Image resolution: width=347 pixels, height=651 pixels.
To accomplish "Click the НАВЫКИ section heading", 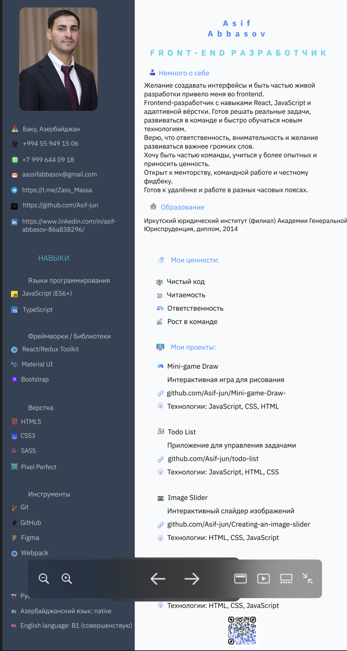I will point(54,258).
